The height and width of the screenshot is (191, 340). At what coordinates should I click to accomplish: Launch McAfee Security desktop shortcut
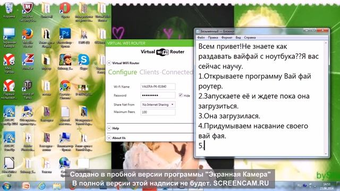click(28, 12)
